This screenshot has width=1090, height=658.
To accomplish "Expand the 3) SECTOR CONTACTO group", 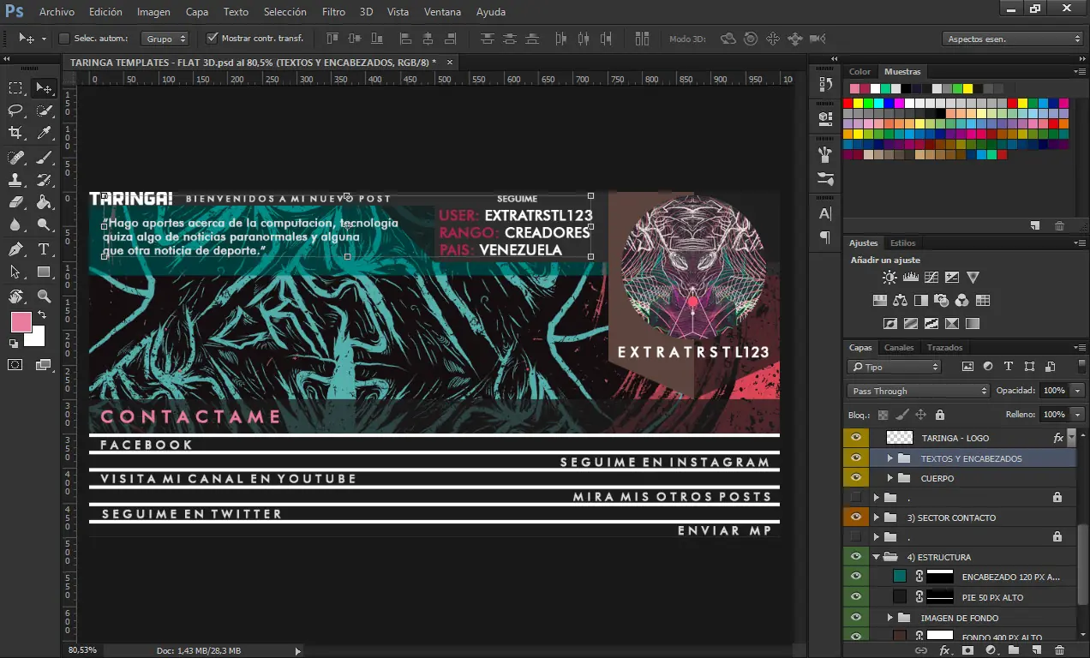I will (x=876, y=517).
